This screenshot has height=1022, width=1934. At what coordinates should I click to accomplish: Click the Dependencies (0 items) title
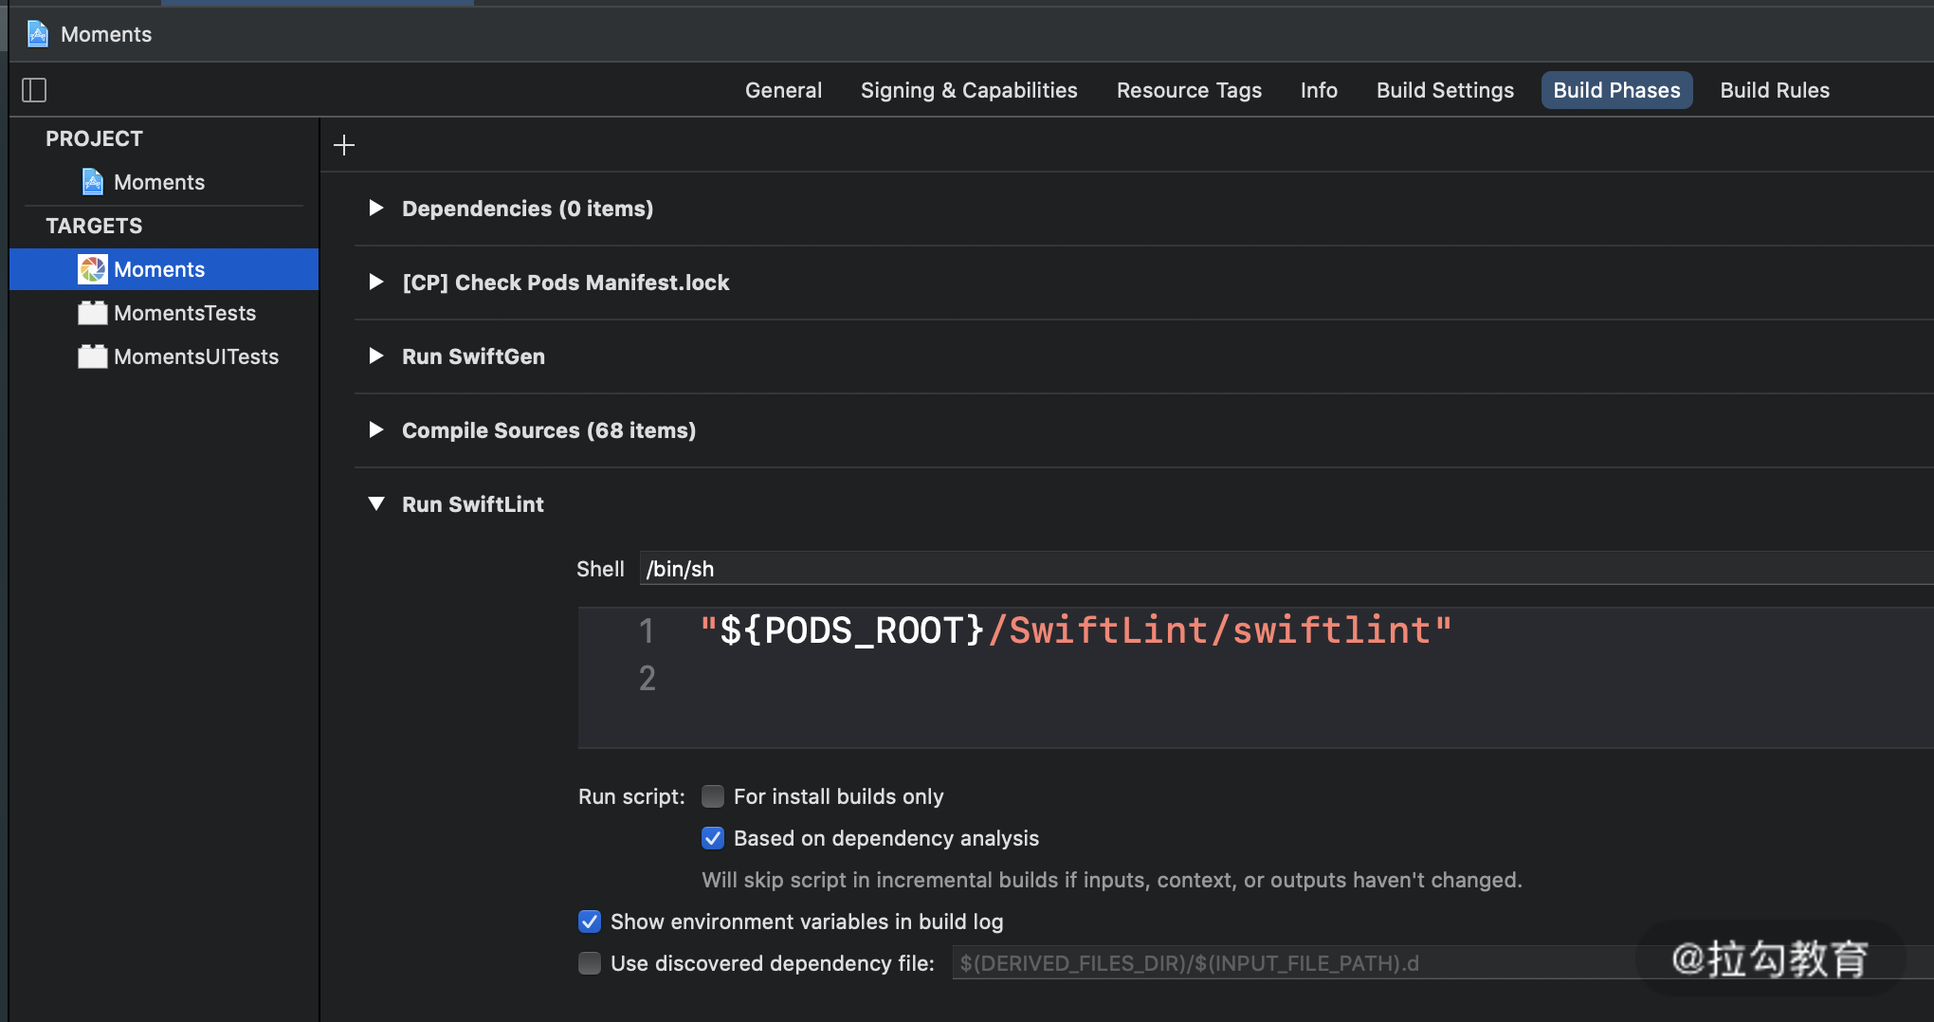click(527, 209)
